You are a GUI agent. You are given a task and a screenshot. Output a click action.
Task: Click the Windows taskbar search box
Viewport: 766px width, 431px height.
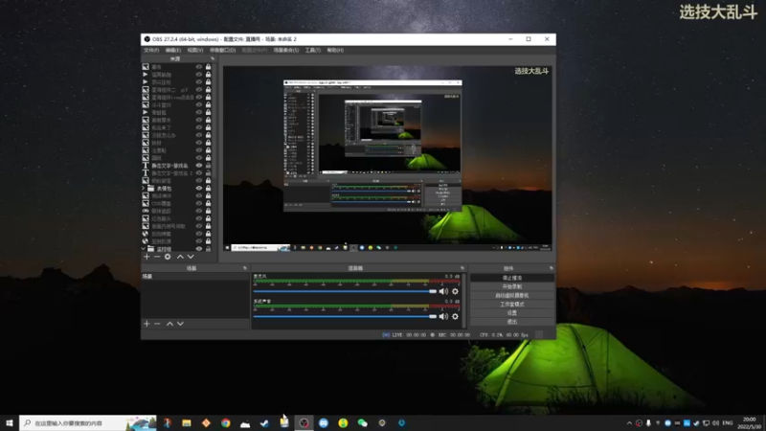coord(88,423)
